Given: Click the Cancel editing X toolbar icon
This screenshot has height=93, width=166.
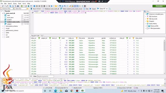Looking at the screenshot, I should click(49, 6).
